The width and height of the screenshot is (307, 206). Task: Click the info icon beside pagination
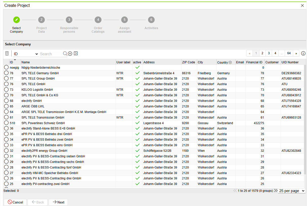[303, 53]
